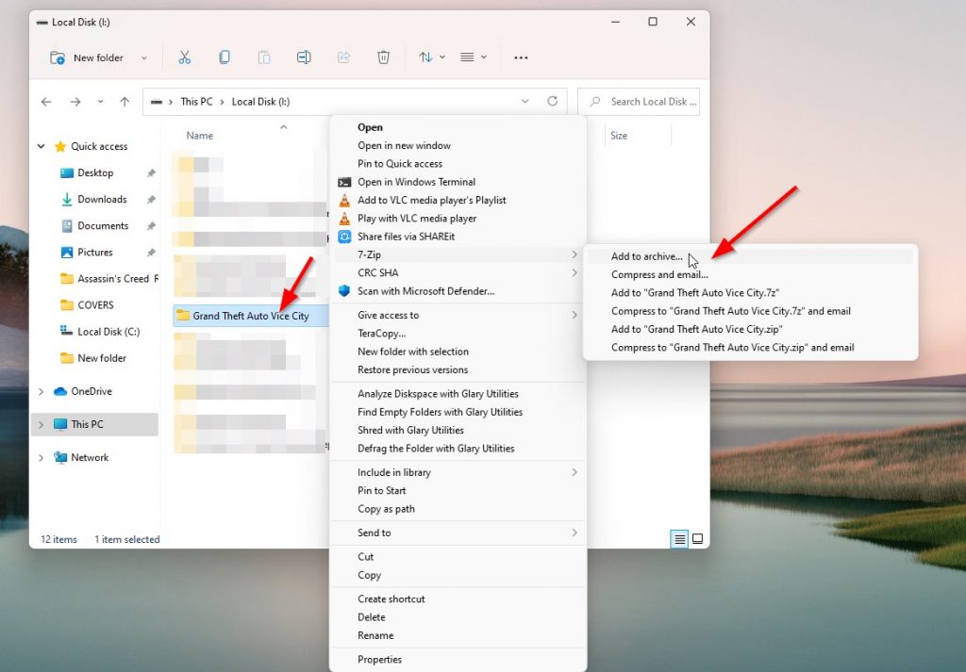Click the Copy icon in toolbar
This screenshot has width=966, height=672.
coord(225,57)
